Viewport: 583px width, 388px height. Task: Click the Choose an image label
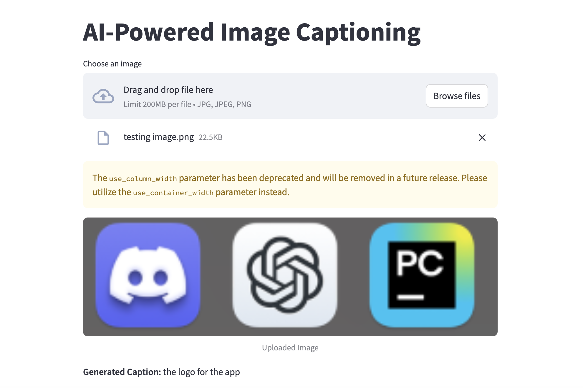pyautogui.click(x=112, y=64)
